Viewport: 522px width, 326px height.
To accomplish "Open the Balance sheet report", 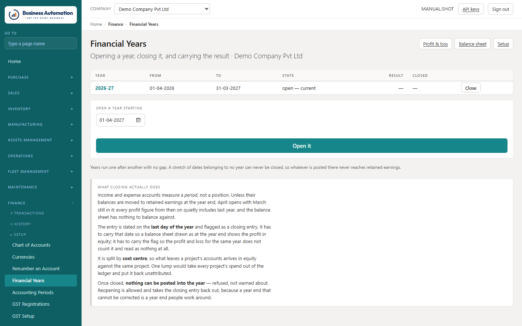I will pyautogui.click(x=472, y=44).
